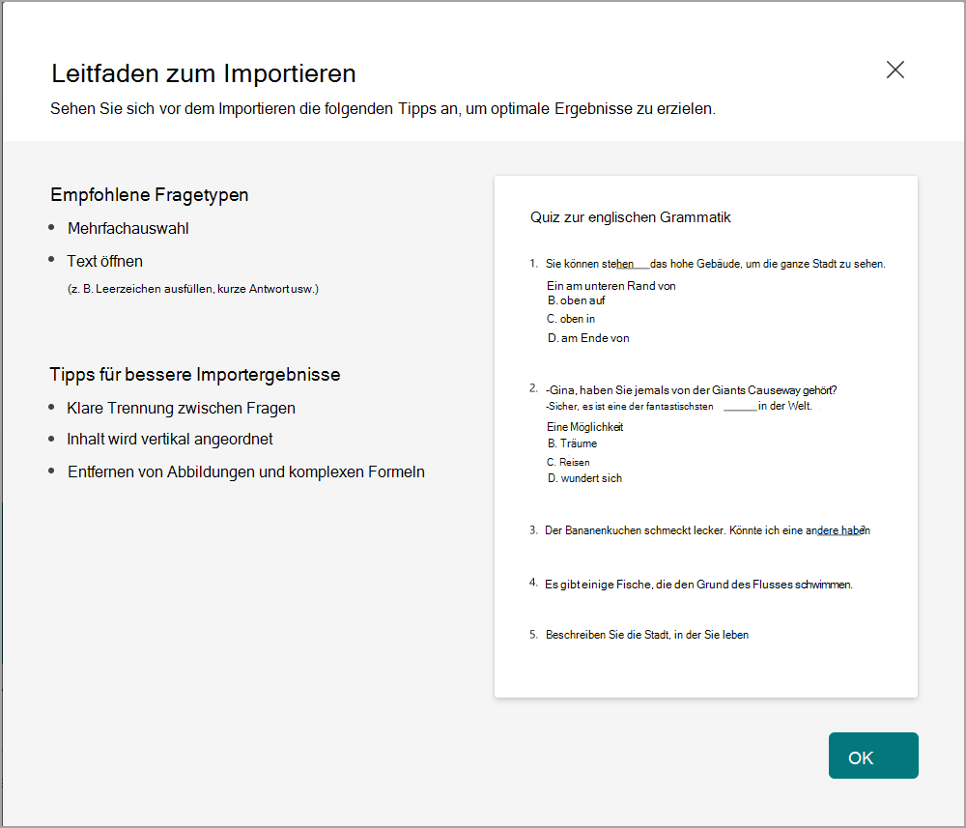
Task: Click question 2 about Giants Causeway
Action: (691, 390)
